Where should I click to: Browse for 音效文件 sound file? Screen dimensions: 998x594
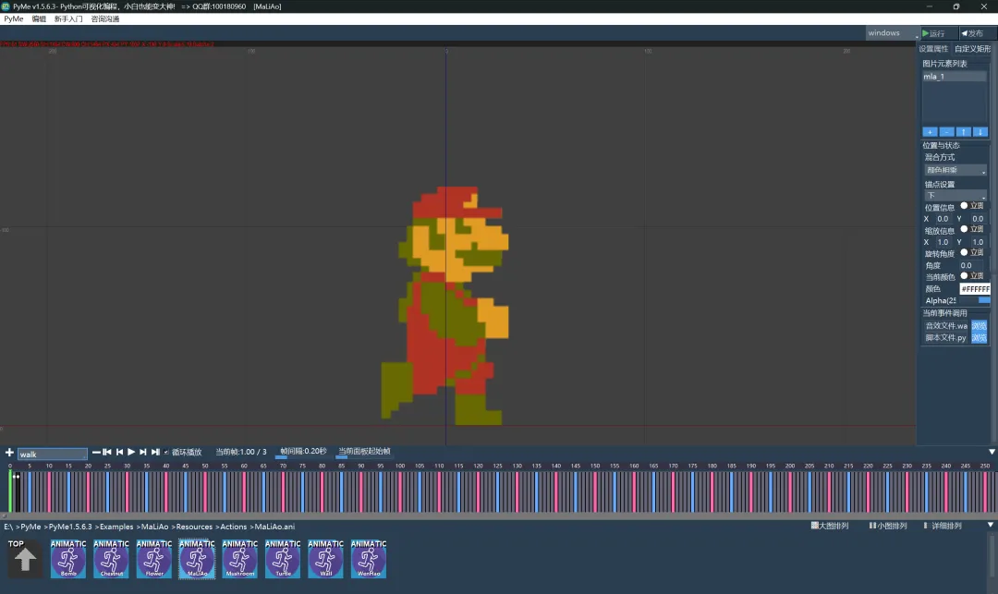point(979,325)
